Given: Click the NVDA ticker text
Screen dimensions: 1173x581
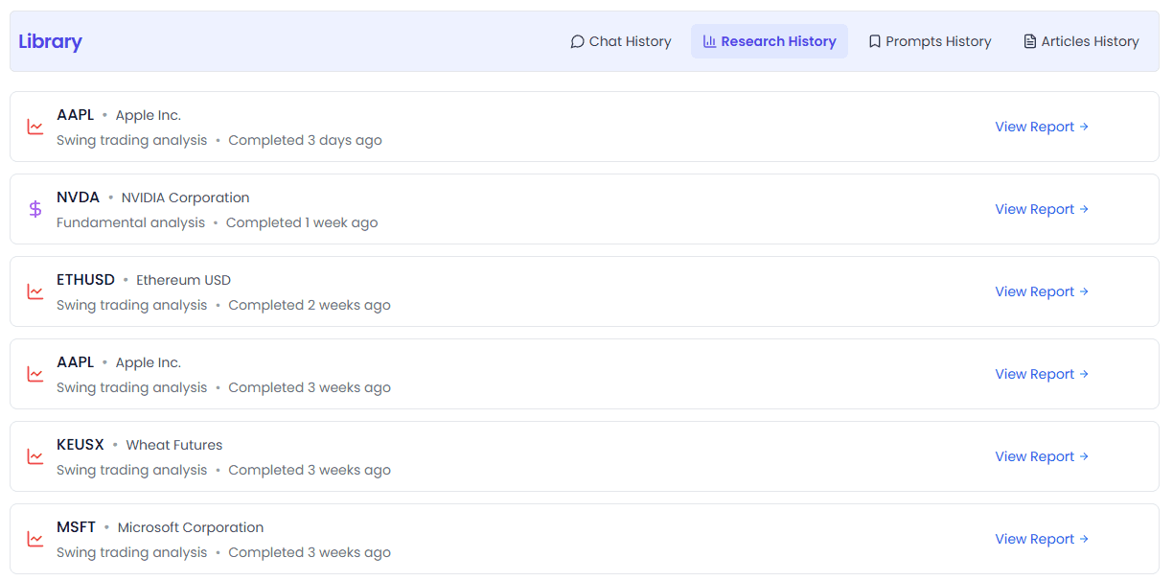Looking at the screenshot, I should (78, 198).
